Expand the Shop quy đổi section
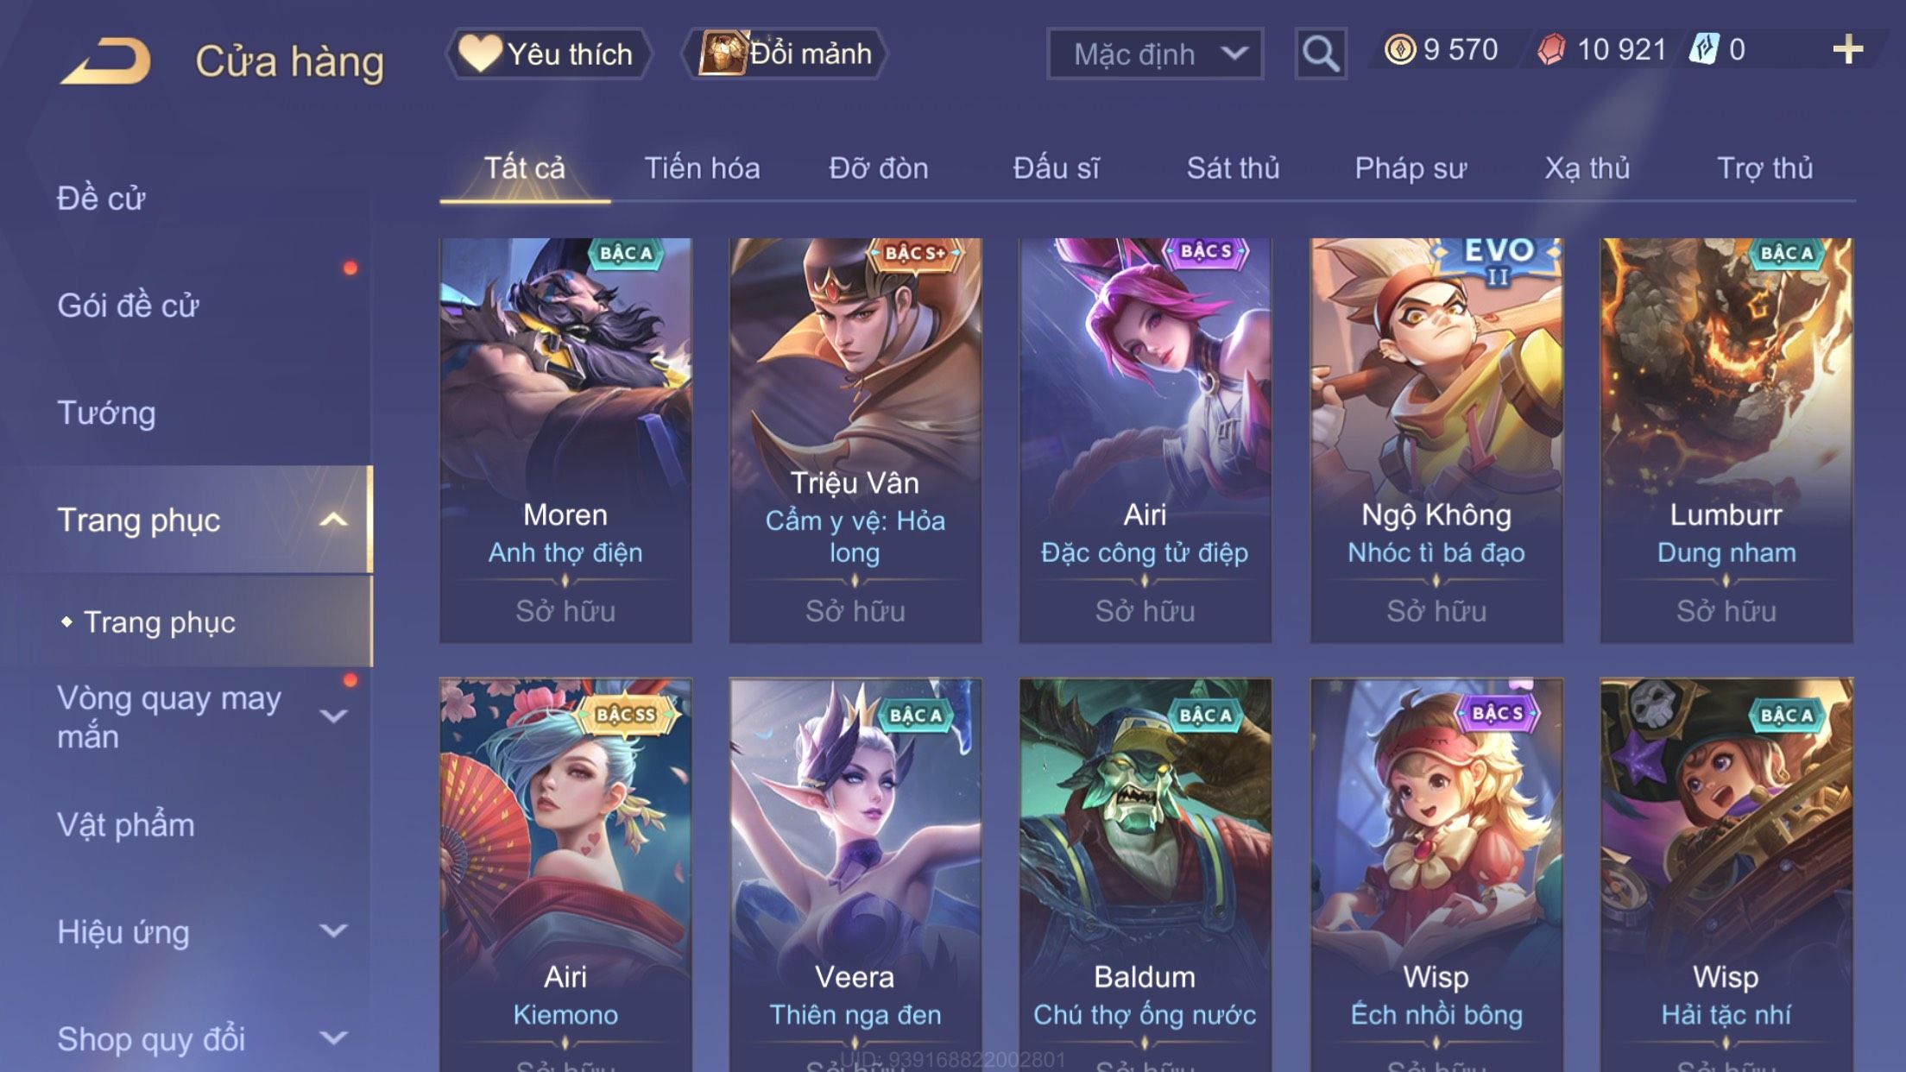 tap(333, 1037)
